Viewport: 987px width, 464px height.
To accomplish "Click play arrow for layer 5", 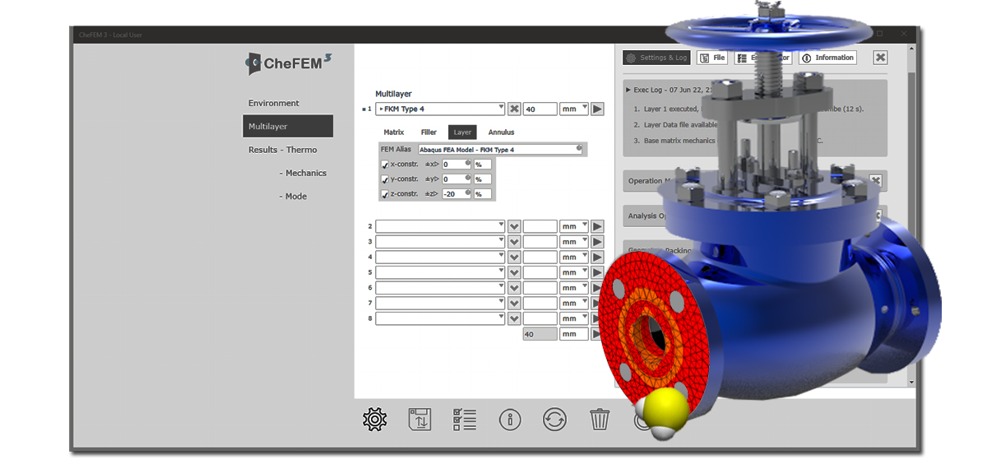I will 597,272.
